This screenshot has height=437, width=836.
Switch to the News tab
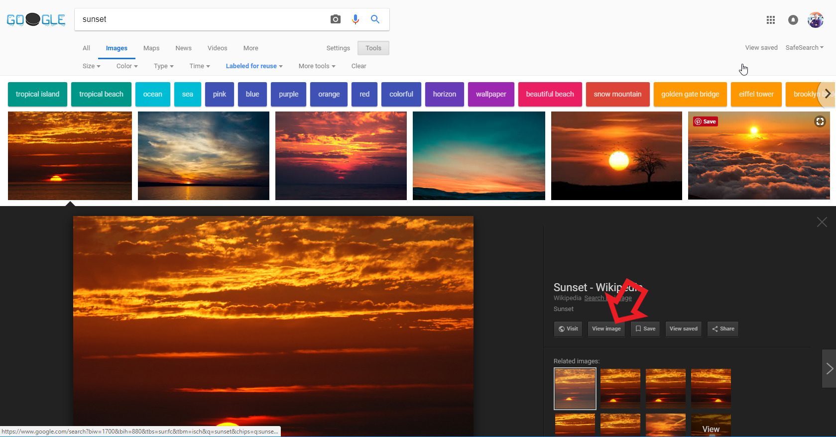click(x=183, y=48)
